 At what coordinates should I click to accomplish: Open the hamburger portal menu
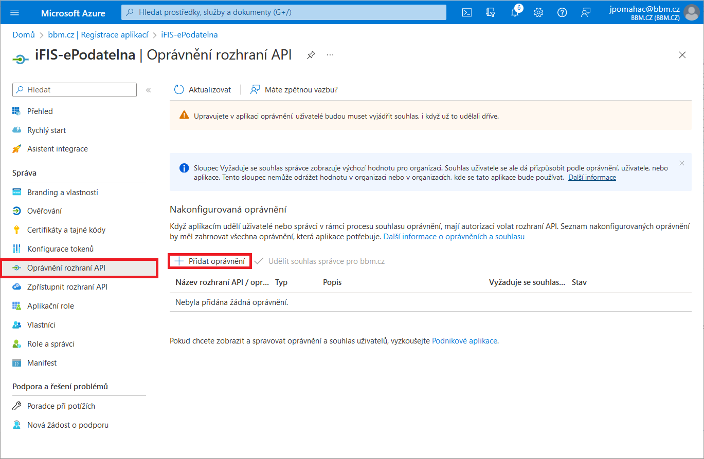(14, 12)
